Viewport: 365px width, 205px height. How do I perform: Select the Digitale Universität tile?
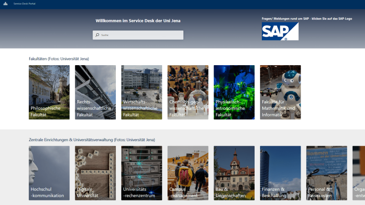[95, 173]
